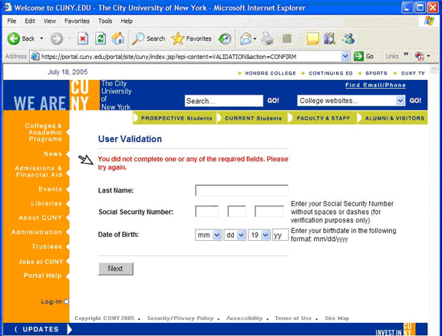Open Favorites with the star icon
Image resolution: width=442 pixels, height=336 pixels.
point(177,38)
